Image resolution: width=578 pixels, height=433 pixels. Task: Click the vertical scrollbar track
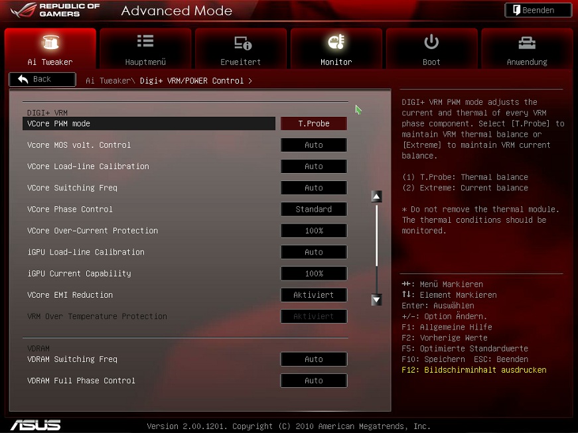point(376,248)
